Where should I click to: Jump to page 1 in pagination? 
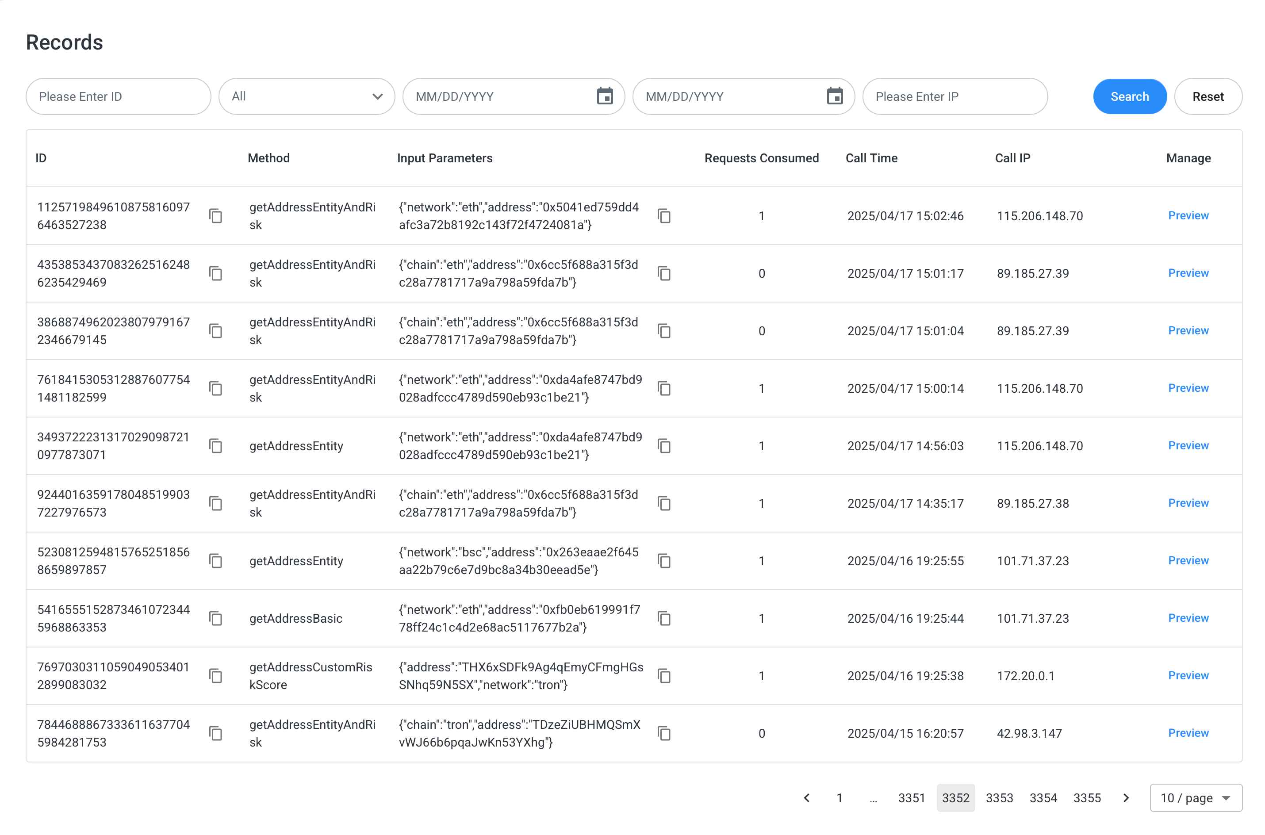pyautogui.click(x=839, y=798)
